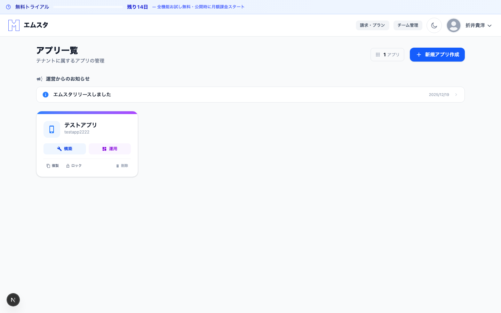Click the Next.js N dev indicator
Viewport: 501px width, 313px height.
coord(13,300)
